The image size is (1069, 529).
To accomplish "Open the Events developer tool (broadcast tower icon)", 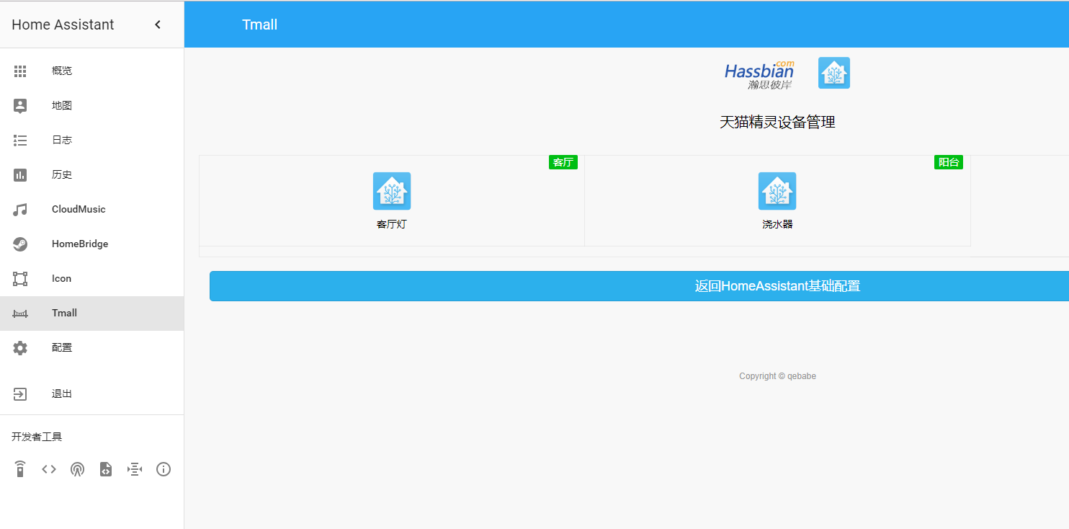I will [77, 469].
